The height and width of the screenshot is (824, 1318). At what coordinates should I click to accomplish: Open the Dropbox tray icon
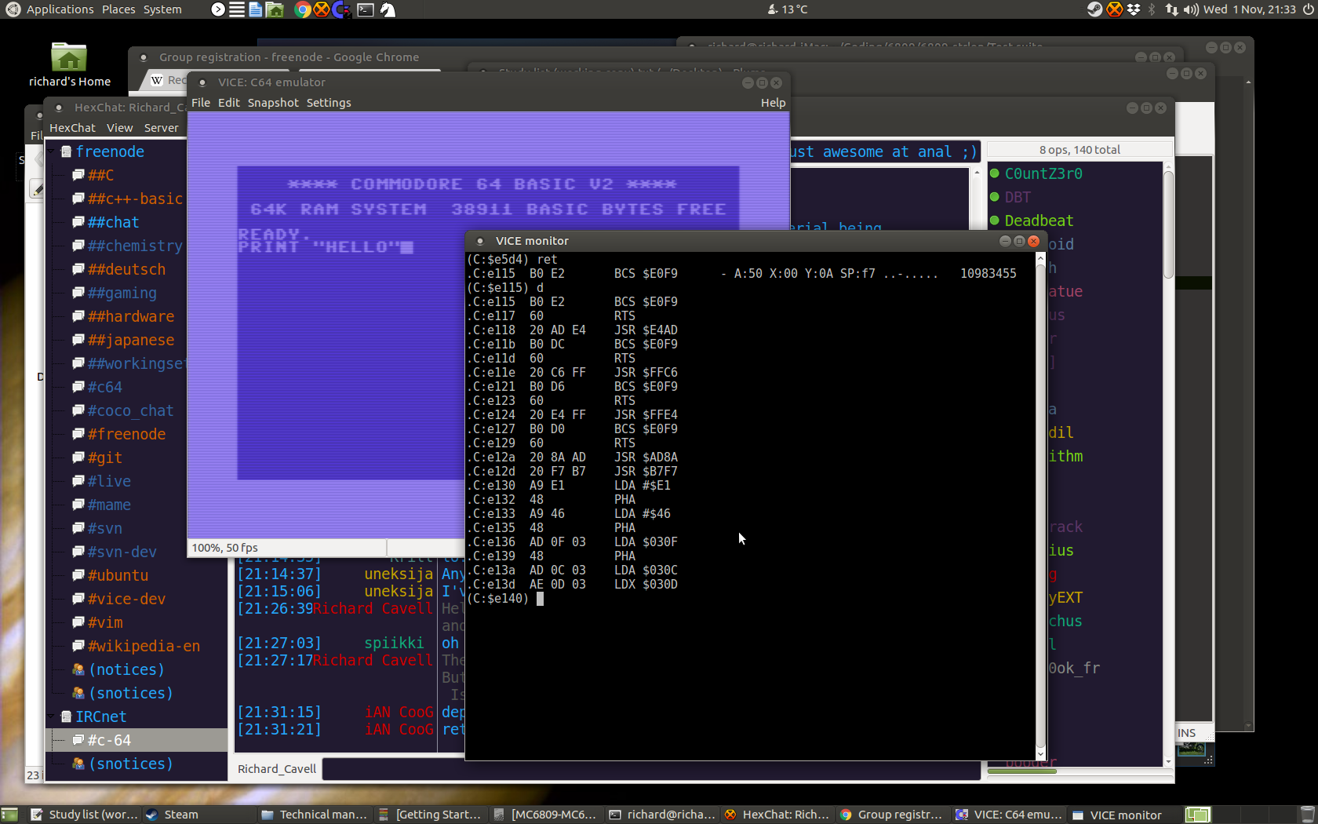1134,9
